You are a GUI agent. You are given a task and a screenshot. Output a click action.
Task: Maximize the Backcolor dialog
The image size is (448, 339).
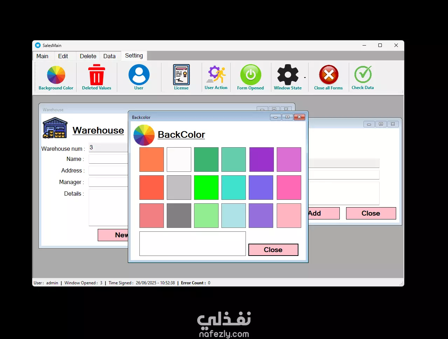pyautogui.click(x=288, y=117)
